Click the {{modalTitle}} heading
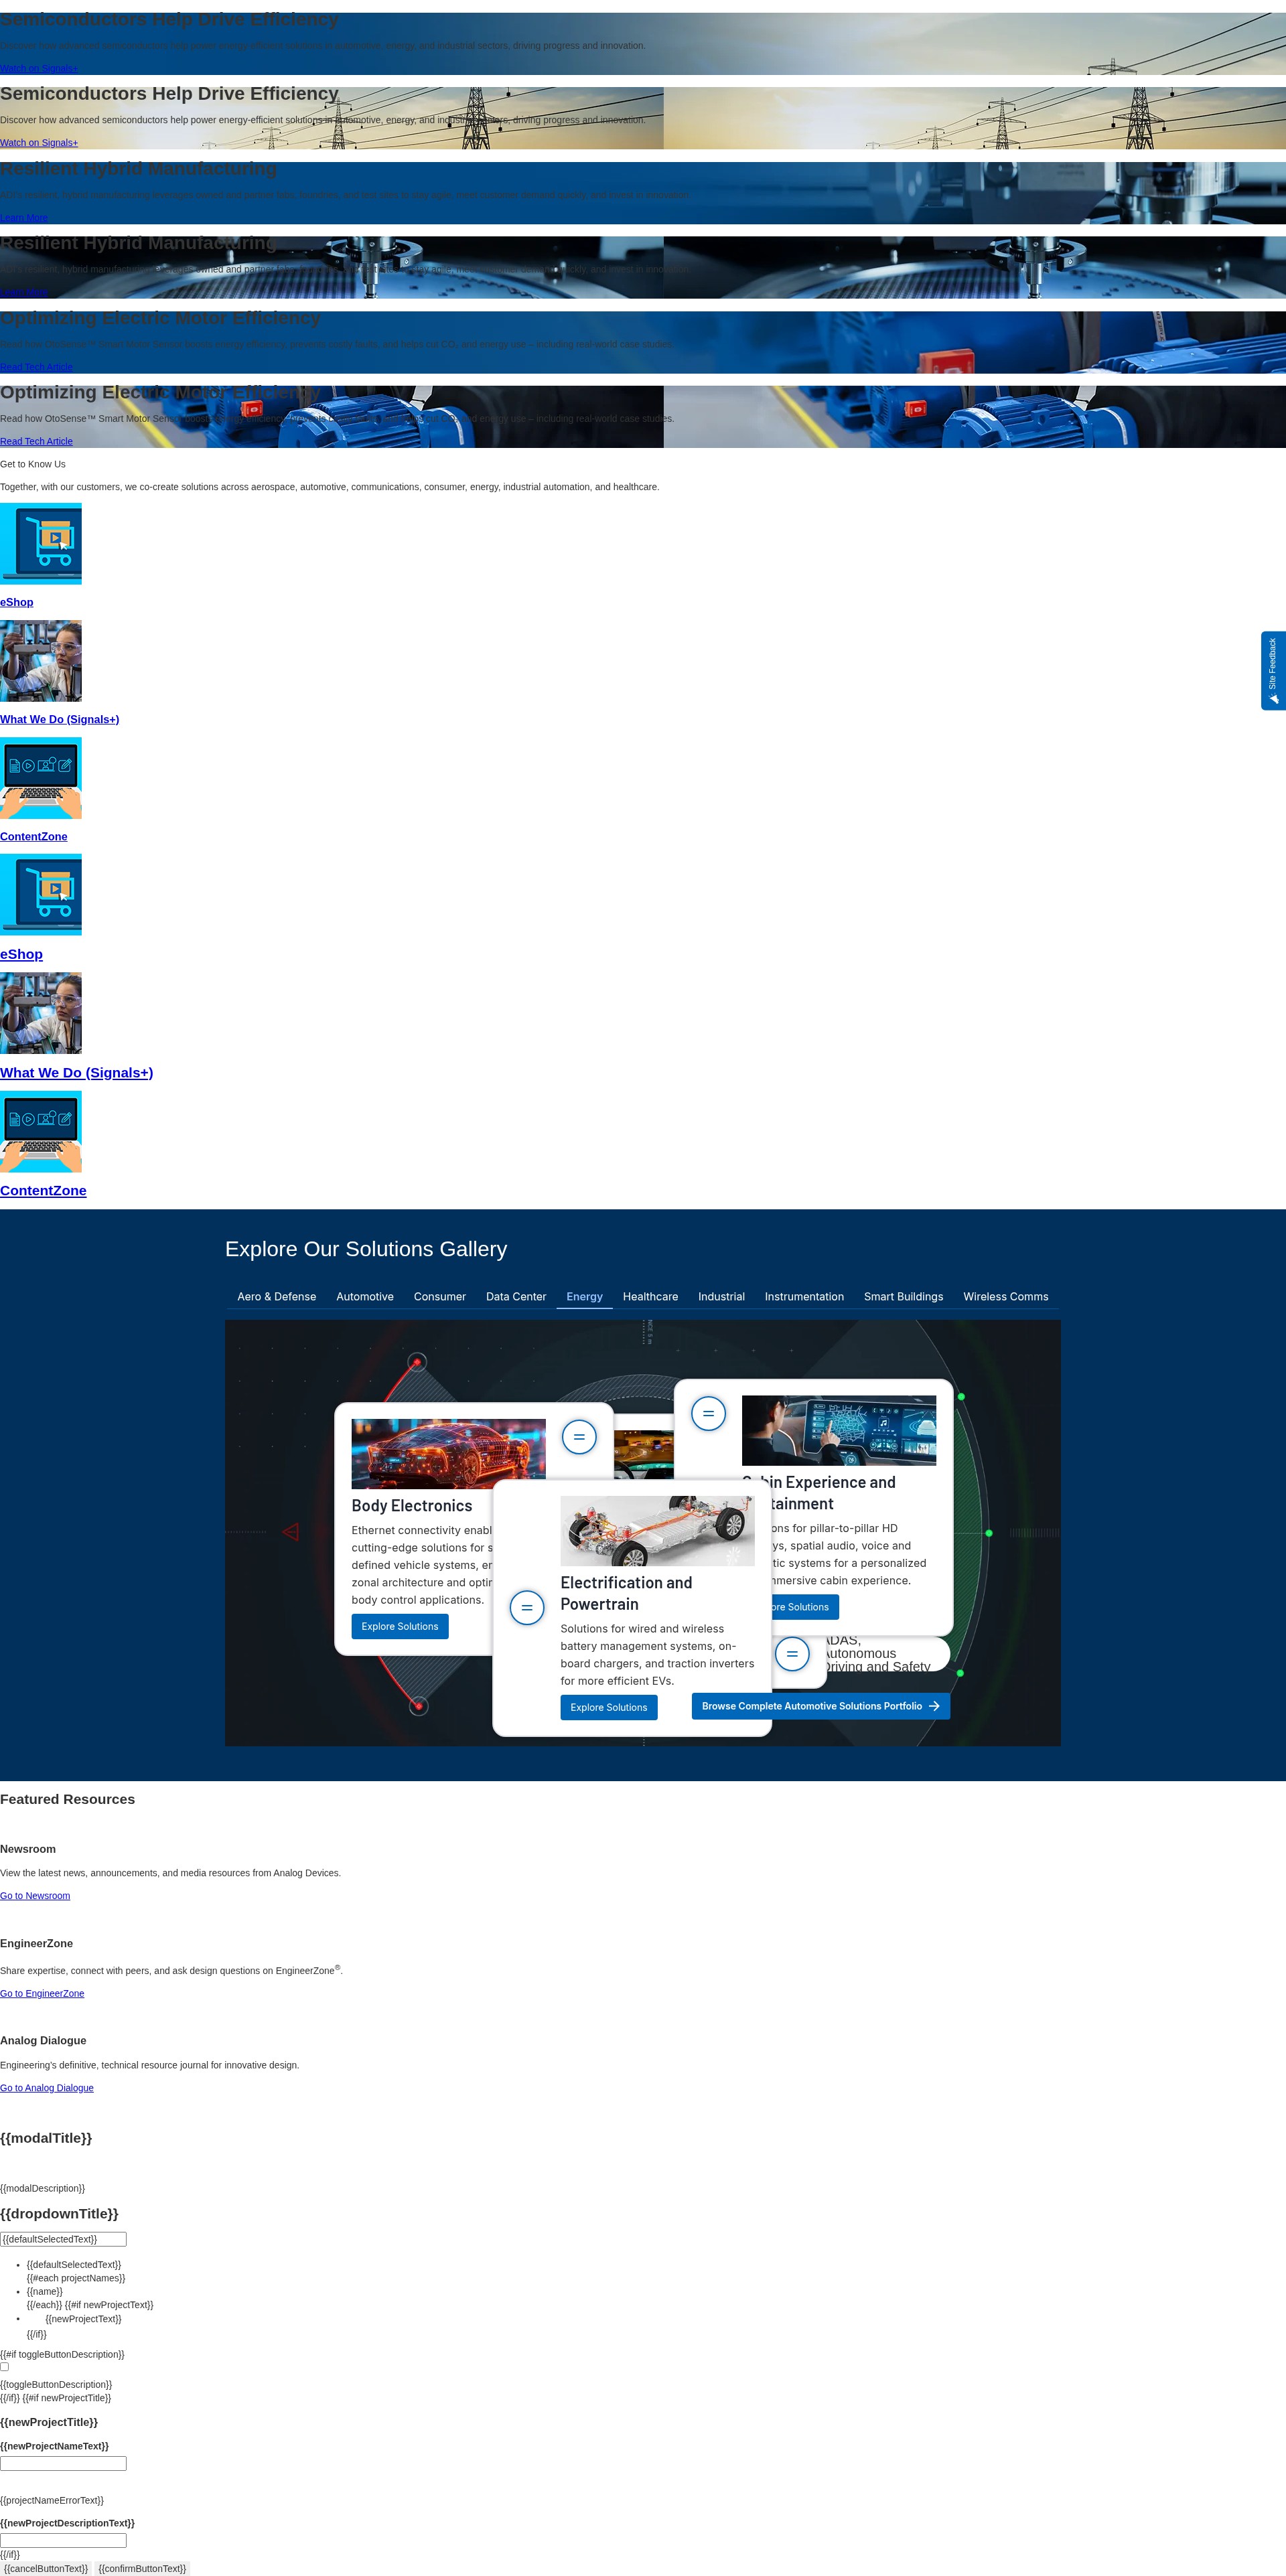 46,2138
